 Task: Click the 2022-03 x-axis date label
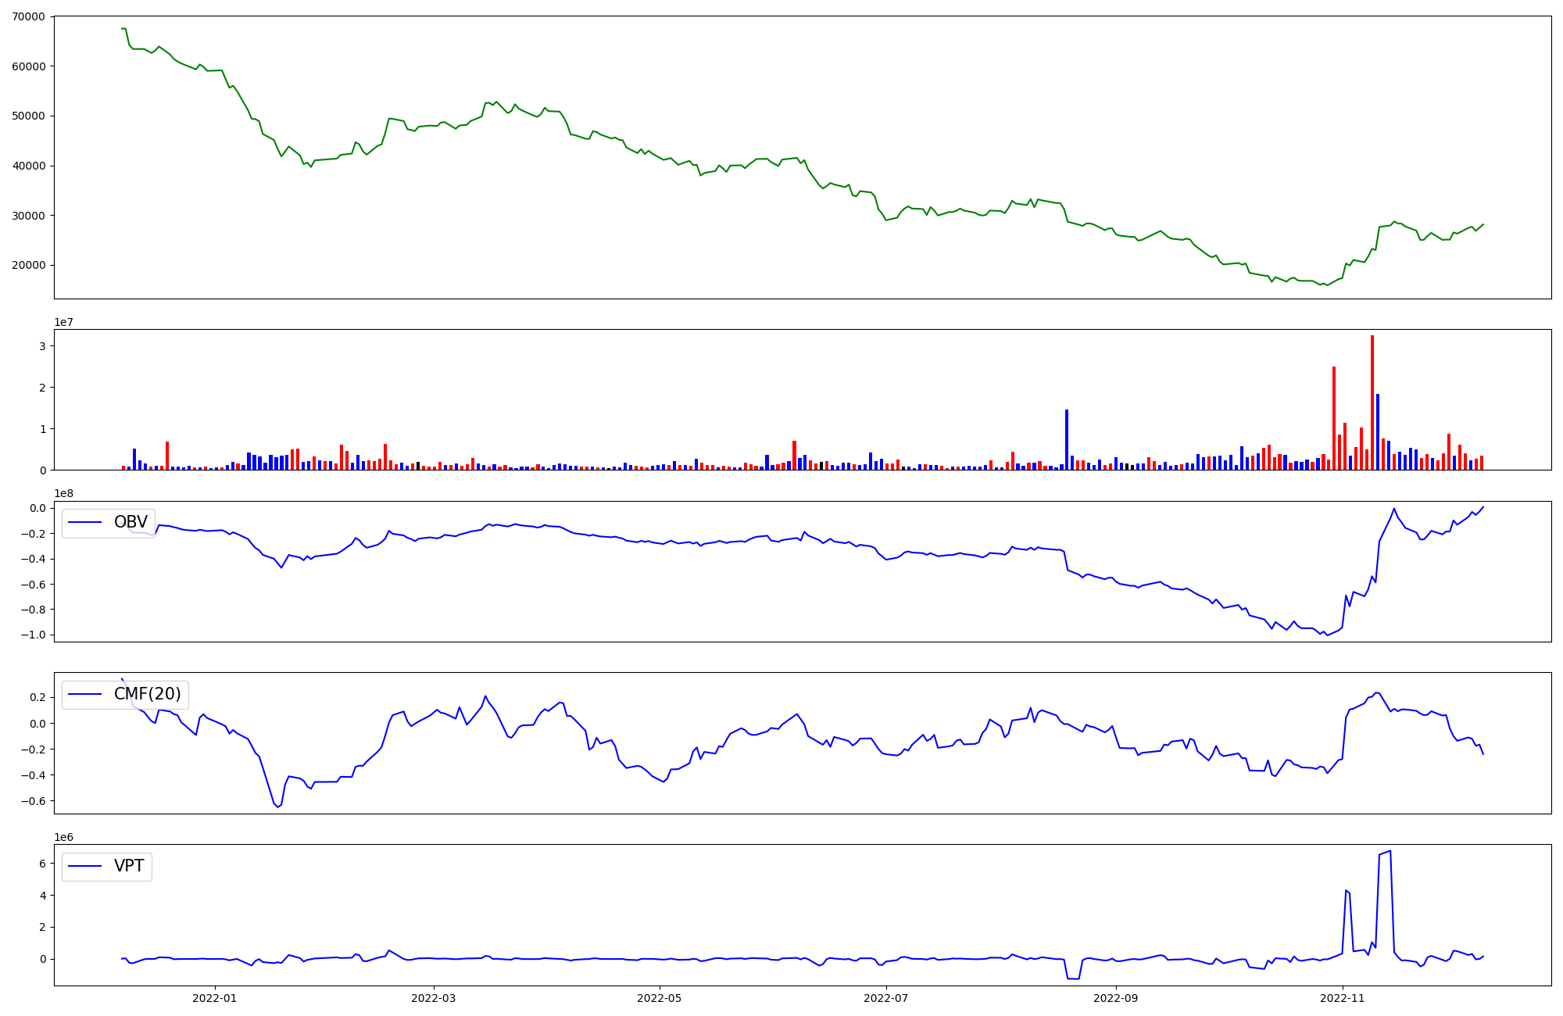[433, 998]
